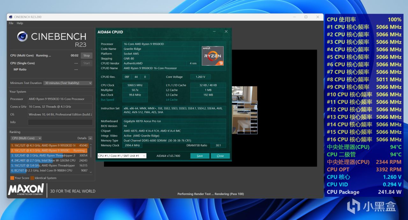The height and width of the screenshot is (220, 408).
Task: Open the CPU (Multi Core) ranking dropdown
Action: 26,138
